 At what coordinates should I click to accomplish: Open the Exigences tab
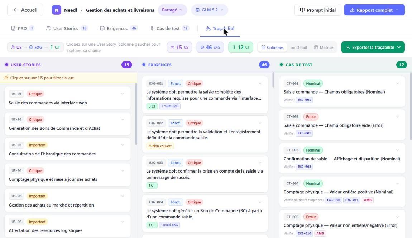[x=119, y=28]
